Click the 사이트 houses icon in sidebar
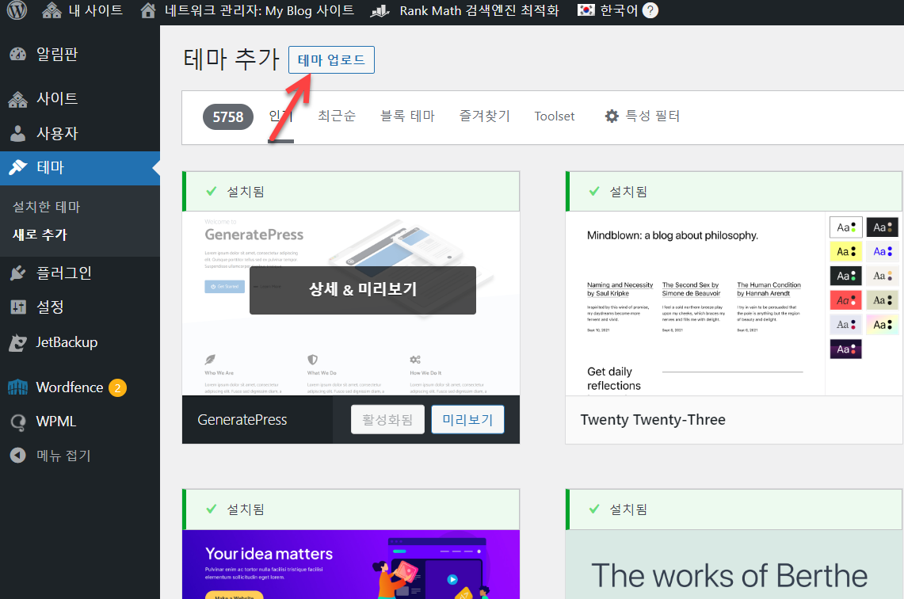The height and width of the screenshot is (599, 904). pyautogui.click(x=18, y=99)
